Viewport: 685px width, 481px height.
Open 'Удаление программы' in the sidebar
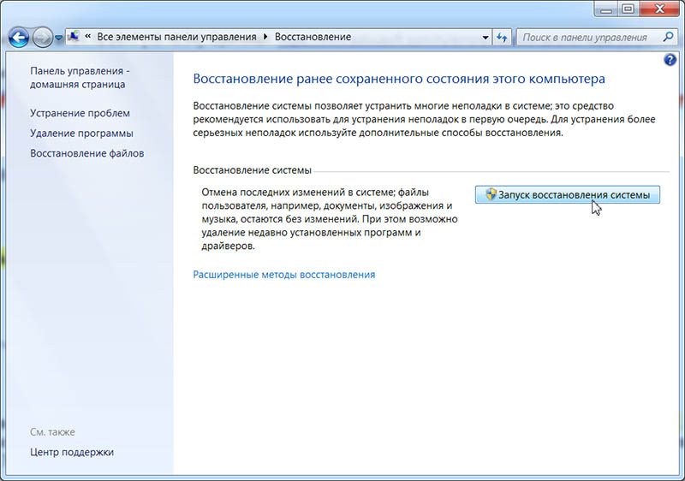coord(81,134)
